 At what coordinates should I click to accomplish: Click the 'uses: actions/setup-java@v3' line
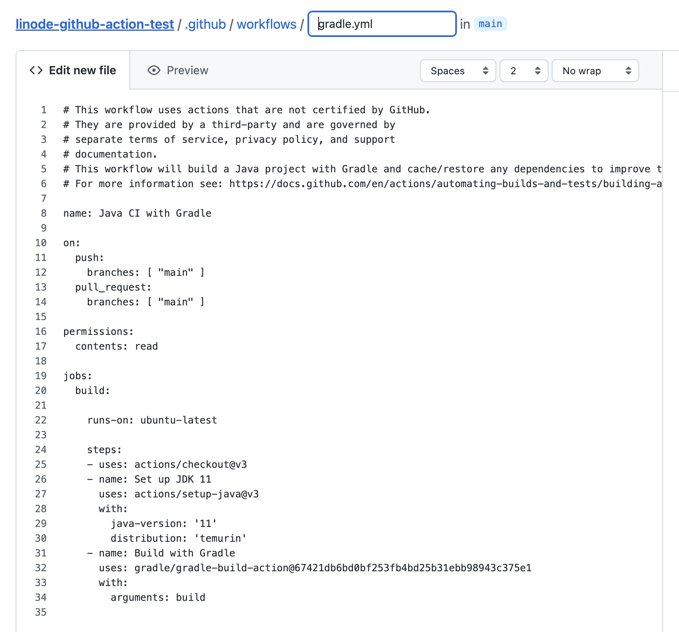point(179,494)
